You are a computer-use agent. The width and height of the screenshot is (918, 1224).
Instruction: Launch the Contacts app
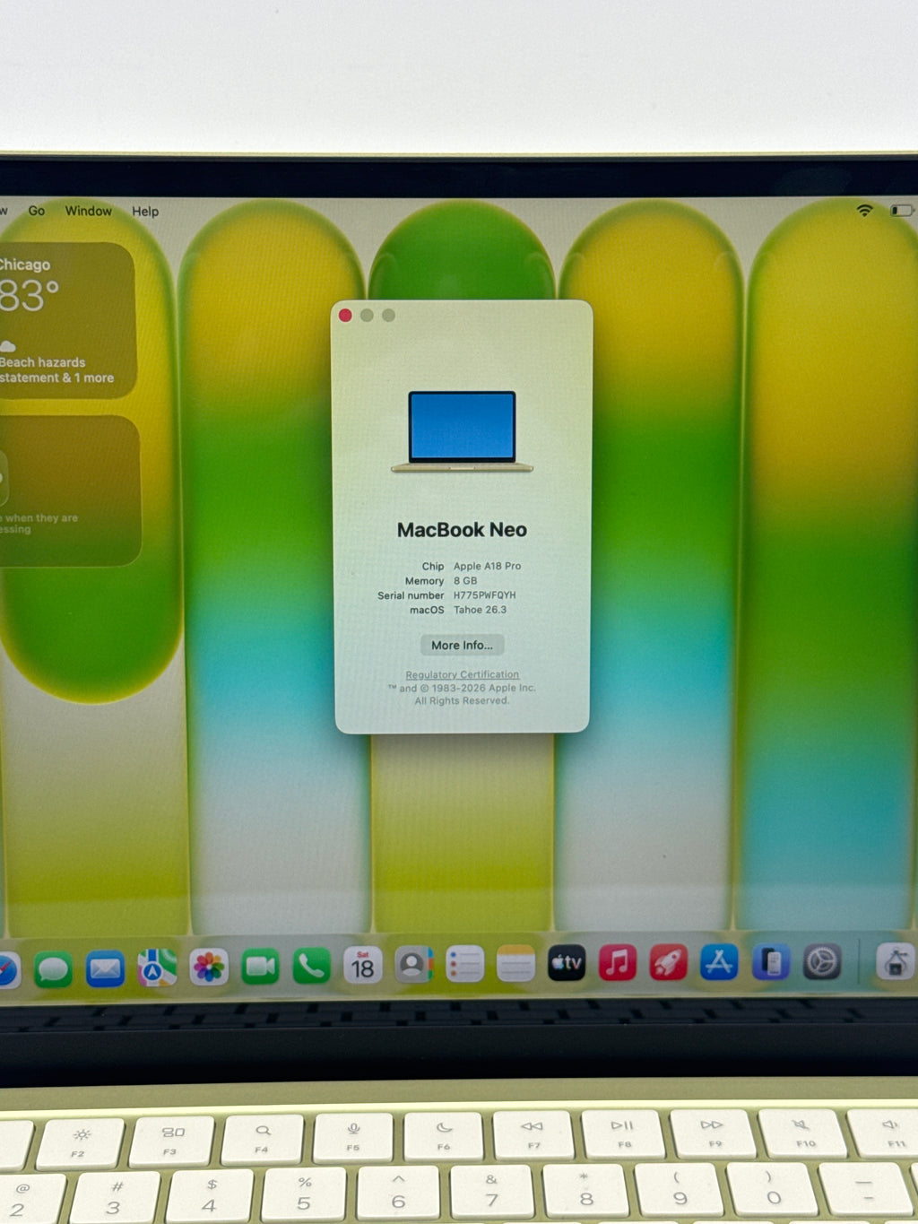tap(413, 965)
